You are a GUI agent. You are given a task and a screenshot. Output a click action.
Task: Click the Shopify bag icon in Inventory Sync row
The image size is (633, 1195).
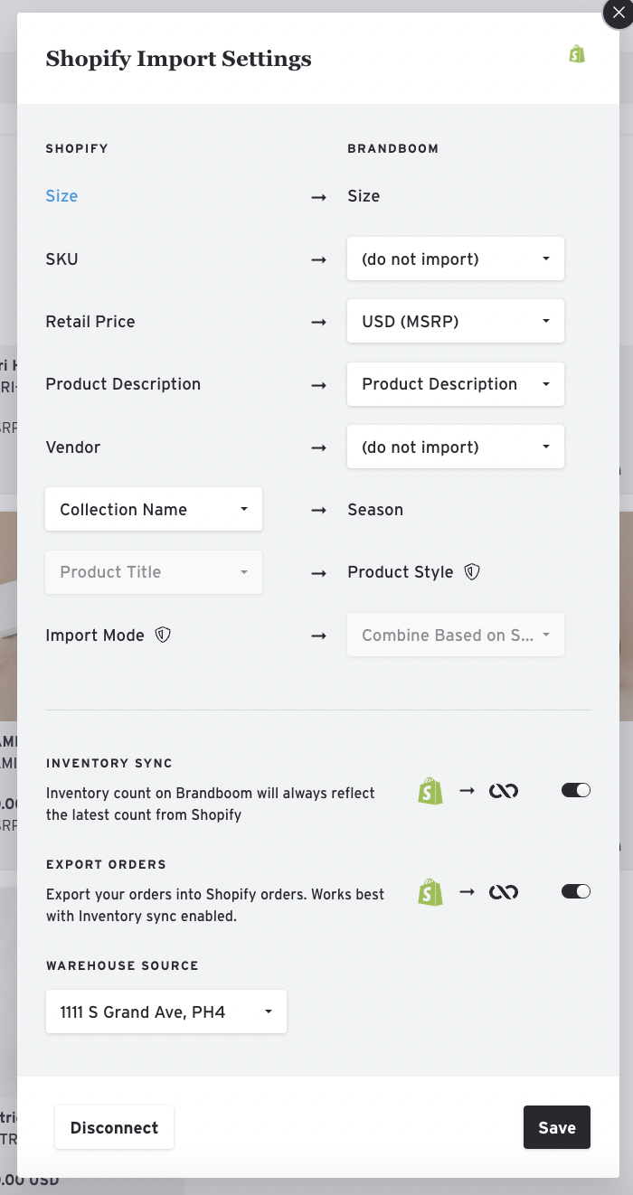pos(430,790)
